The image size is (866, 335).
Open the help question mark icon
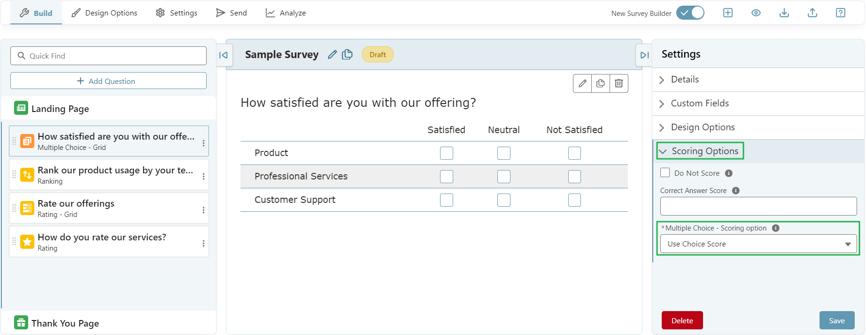840,13
